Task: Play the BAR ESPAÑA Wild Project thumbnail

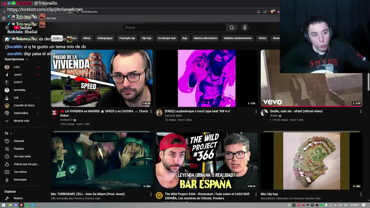Action: [x=207, y=161]
